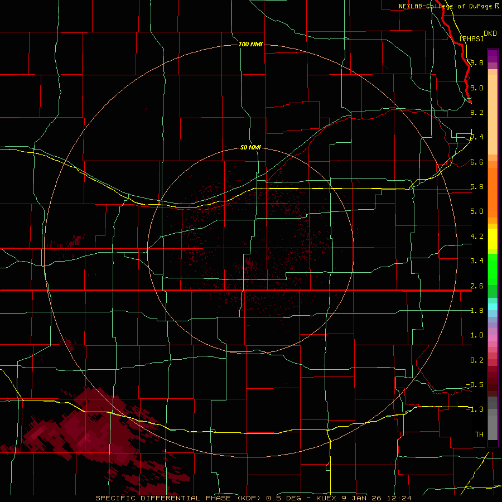The image size is (502, 502).
Task: Click the cyan segment above 1.8
Action: click(493, 307)
